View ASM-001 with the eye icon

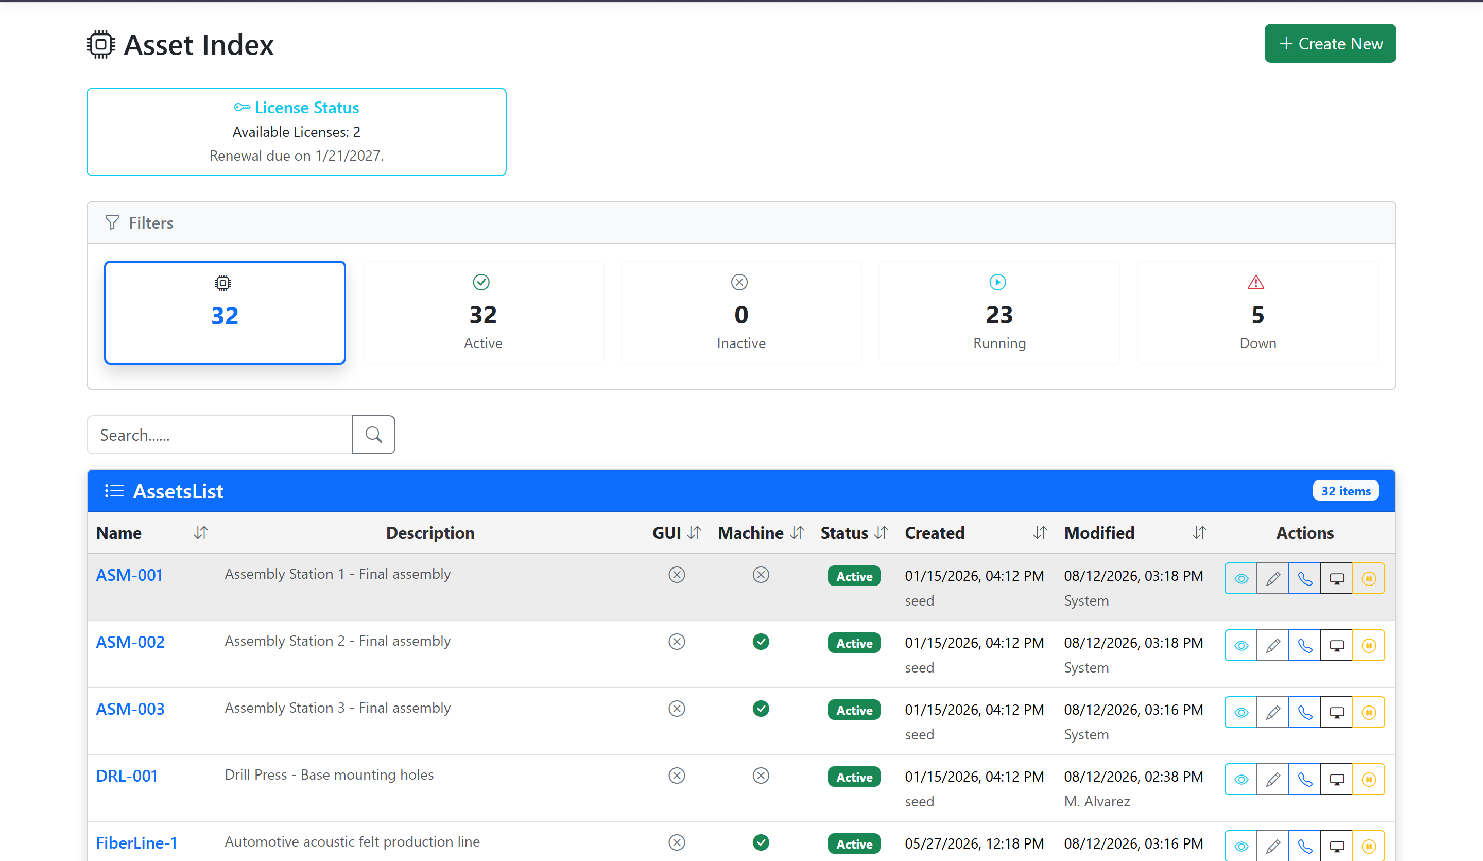(x=1241, y=578)
